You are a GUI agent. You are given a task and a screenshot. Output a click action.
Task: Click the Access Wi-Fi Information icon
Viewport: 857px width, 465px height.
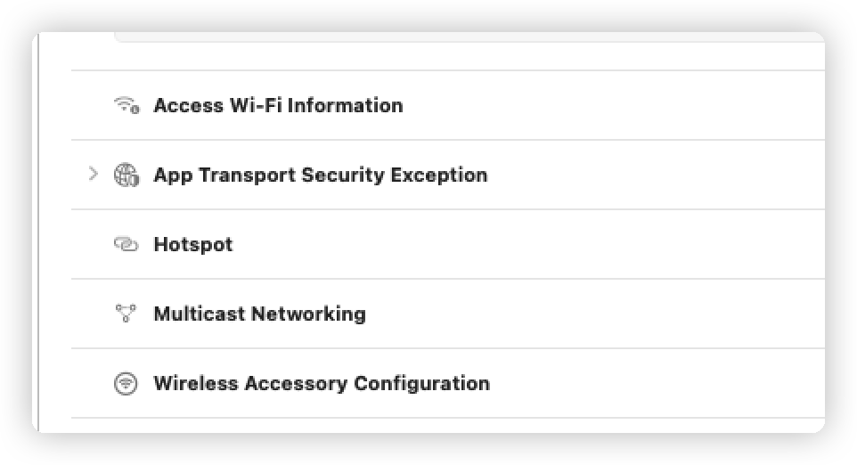[x=127, y=105]
